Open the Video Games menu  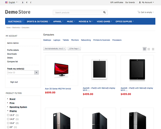coord(104,21)
